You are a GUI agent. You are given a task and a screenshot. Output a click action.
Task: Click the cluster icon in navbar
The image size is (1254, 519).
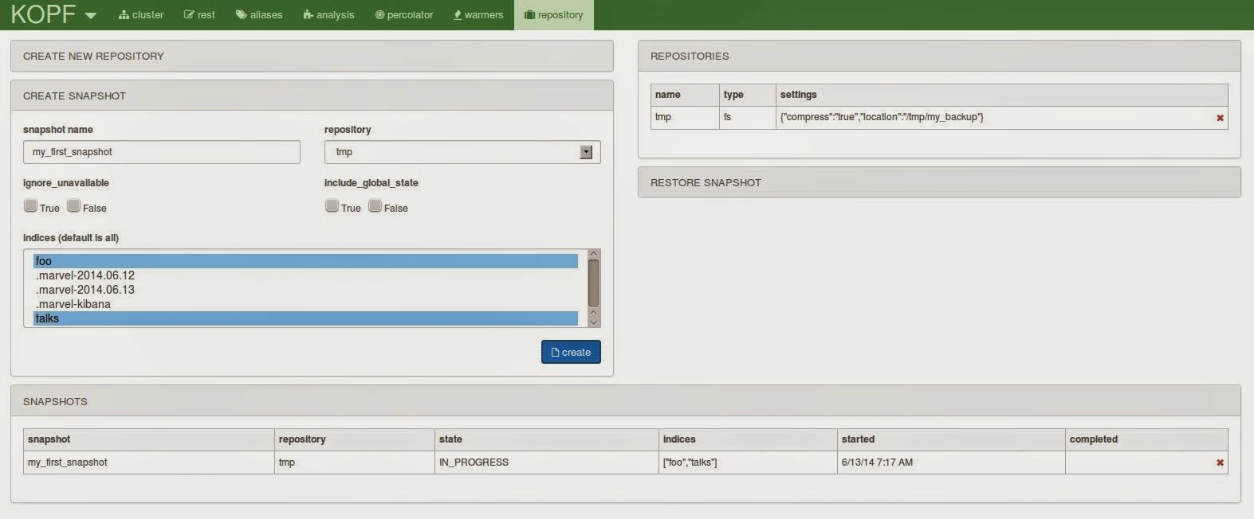pyautogui.click(x=124, y=15)
